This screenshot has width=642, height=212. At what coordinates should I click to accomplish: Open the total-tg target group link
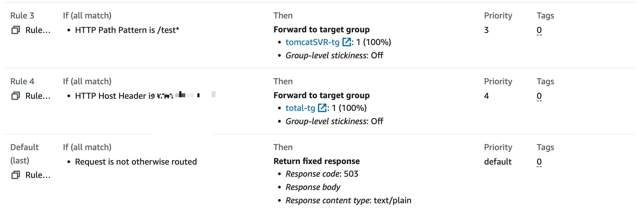click(300, 108)
